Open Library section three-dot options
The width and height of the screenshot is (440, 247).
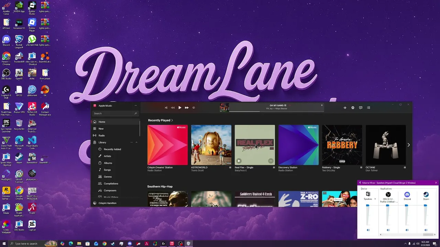click(131, 142)
